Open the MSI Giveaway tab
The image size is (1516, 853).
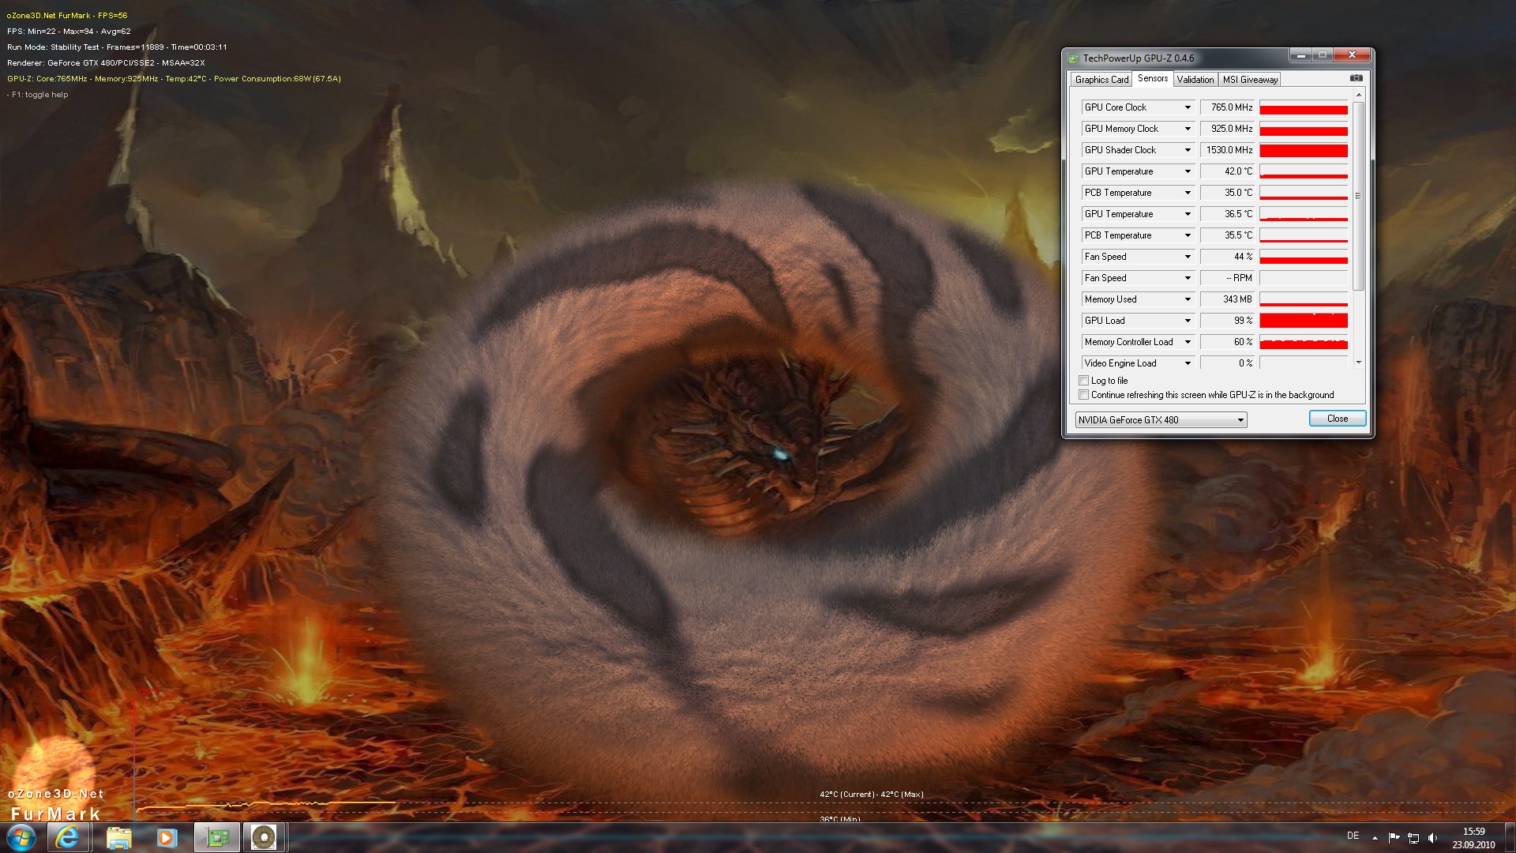click(1250, 80)
